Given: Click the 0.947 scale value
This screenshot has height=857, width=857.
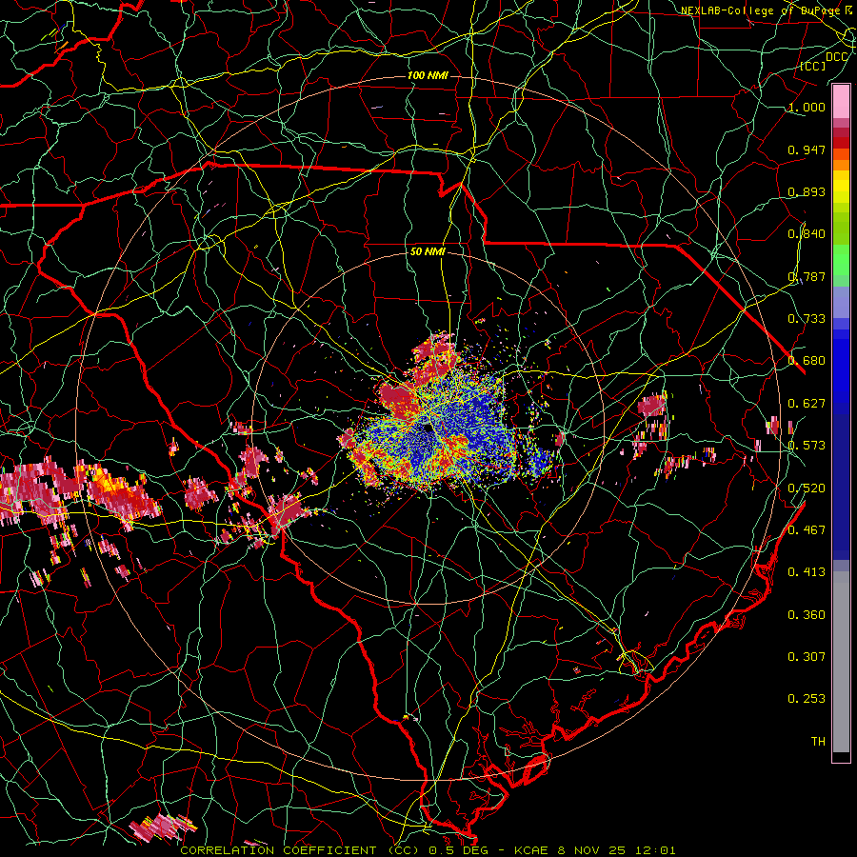Looking at the screenshot, I should tap(807, 149).
